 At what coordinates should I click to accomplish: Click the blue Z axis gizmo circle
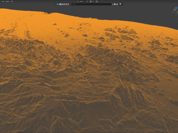point(176,8)
